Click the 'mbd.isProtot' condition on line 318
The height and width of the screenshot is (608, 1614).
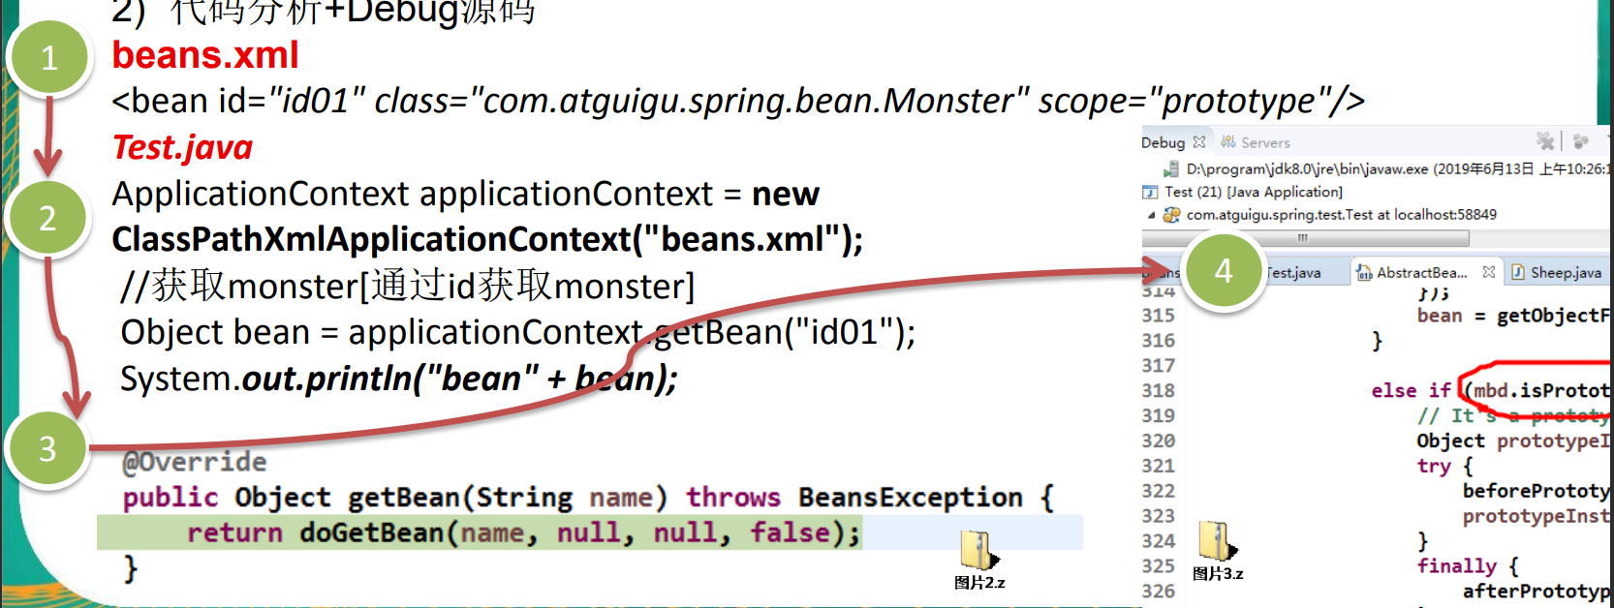tap(1541, 390)
